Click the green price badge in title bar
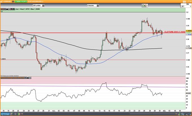 pos(21,2)
